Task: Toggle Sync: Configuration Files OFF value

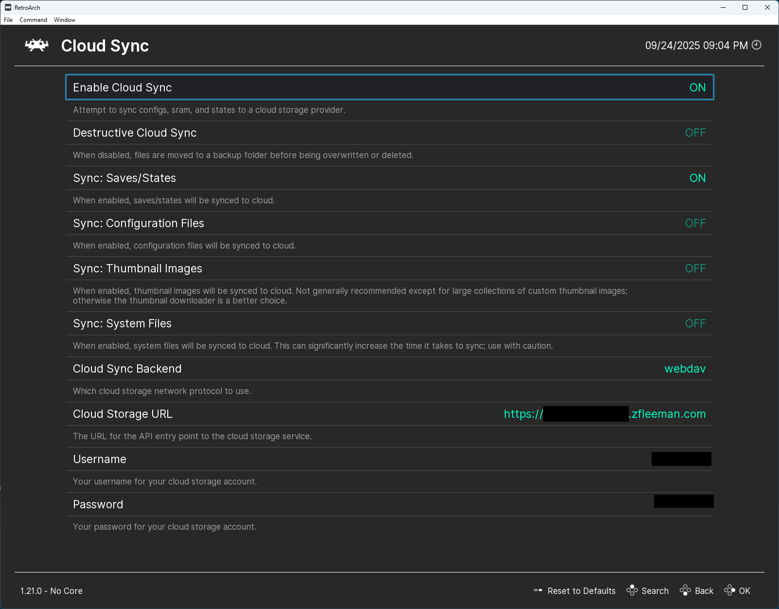Action: [x=695, y=223]
